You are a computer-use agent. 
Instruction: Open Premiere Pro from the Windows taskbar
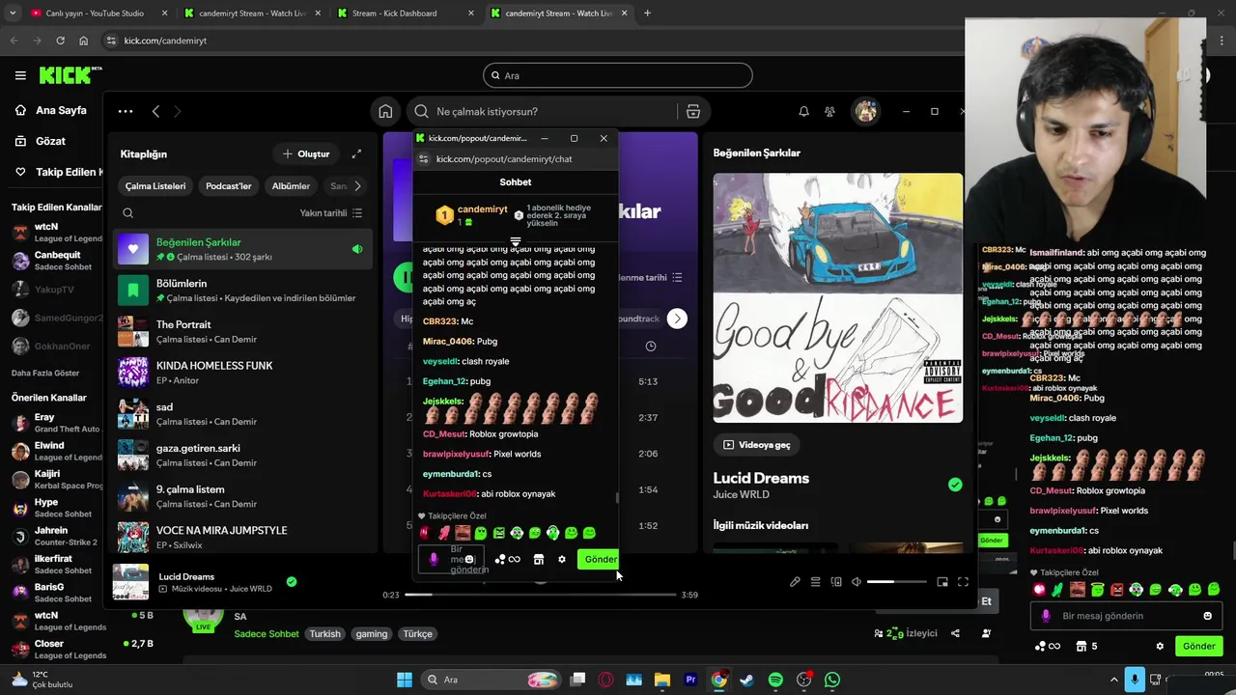click(x=690, y=680)
